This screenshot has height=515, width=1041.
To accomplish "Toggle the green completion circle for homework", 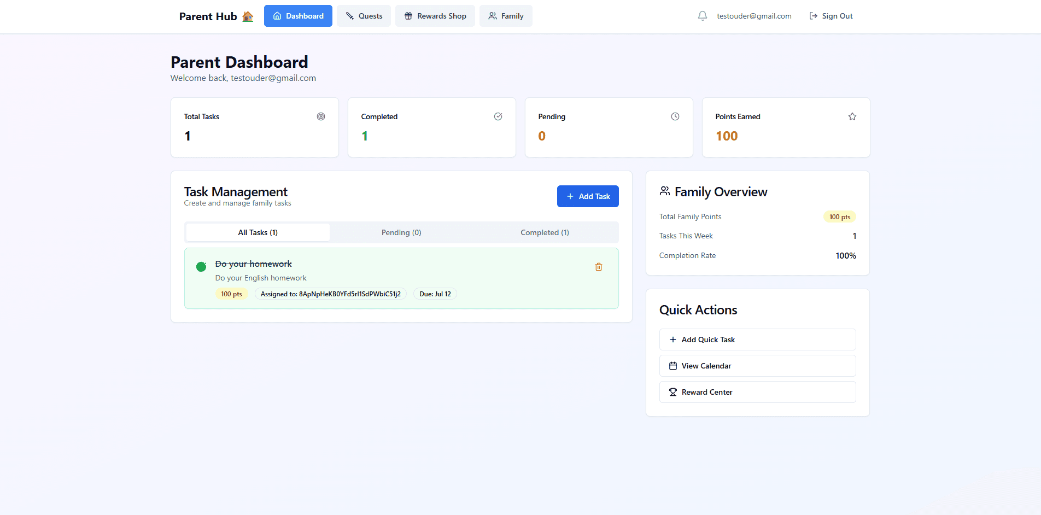I will click(x=201, y=267).
